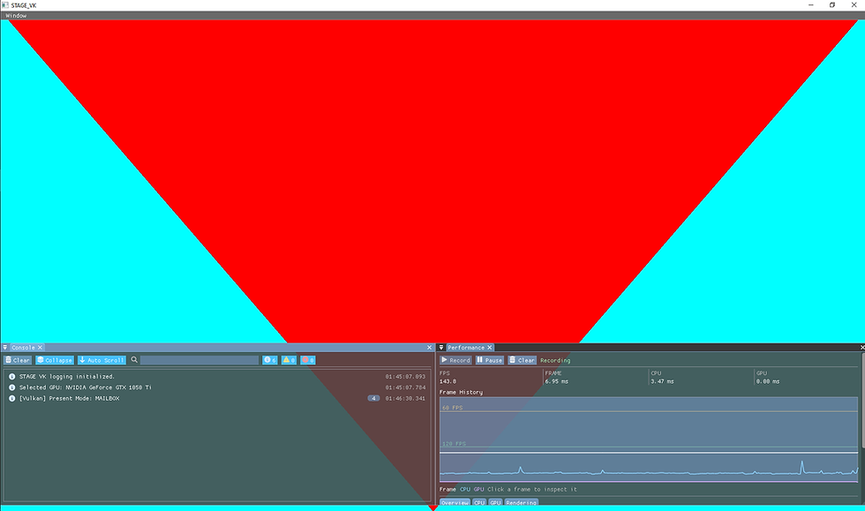Viewport: 865px width, 511px height.
Task: Click the info icon beside the Vulkan Present Mode line
Action: coord(11,398)
